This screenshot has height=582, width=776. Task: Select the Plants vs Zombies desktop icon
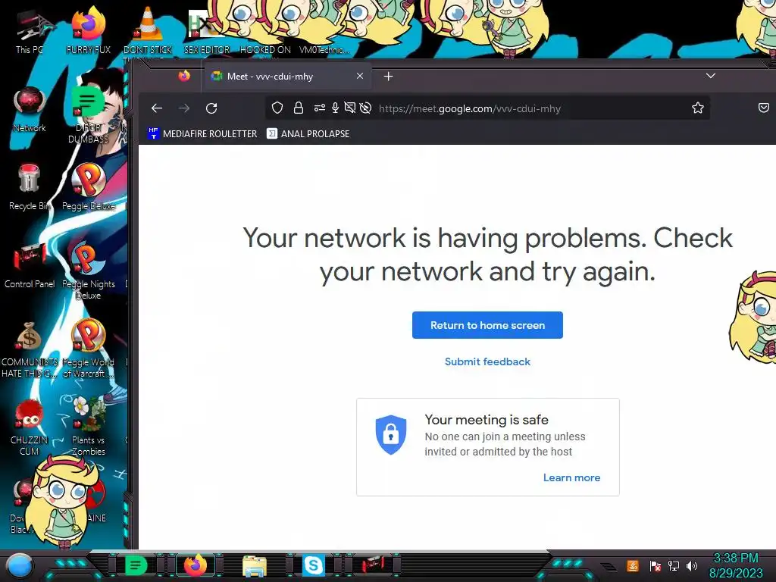[88, 426]
